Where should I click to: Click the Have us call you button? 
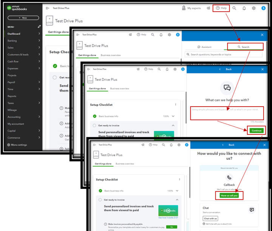point(229,196)
